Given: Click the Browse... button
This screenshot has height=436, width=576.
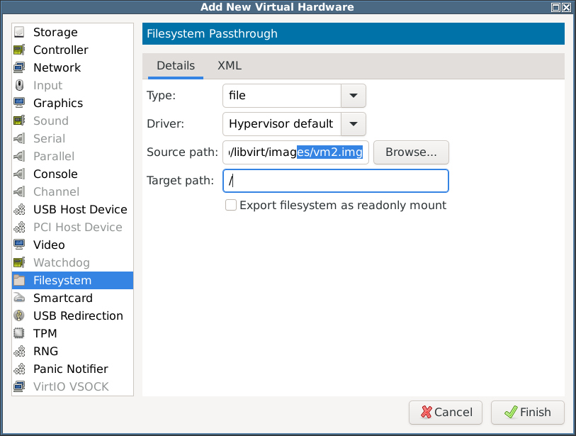Looking at the screenshot, I should pyautogui.click(x=411, y=152).
